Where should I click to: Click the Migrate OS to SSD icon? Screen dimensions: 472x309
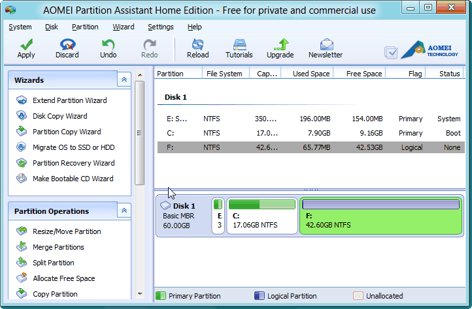[x=22, y=147]
